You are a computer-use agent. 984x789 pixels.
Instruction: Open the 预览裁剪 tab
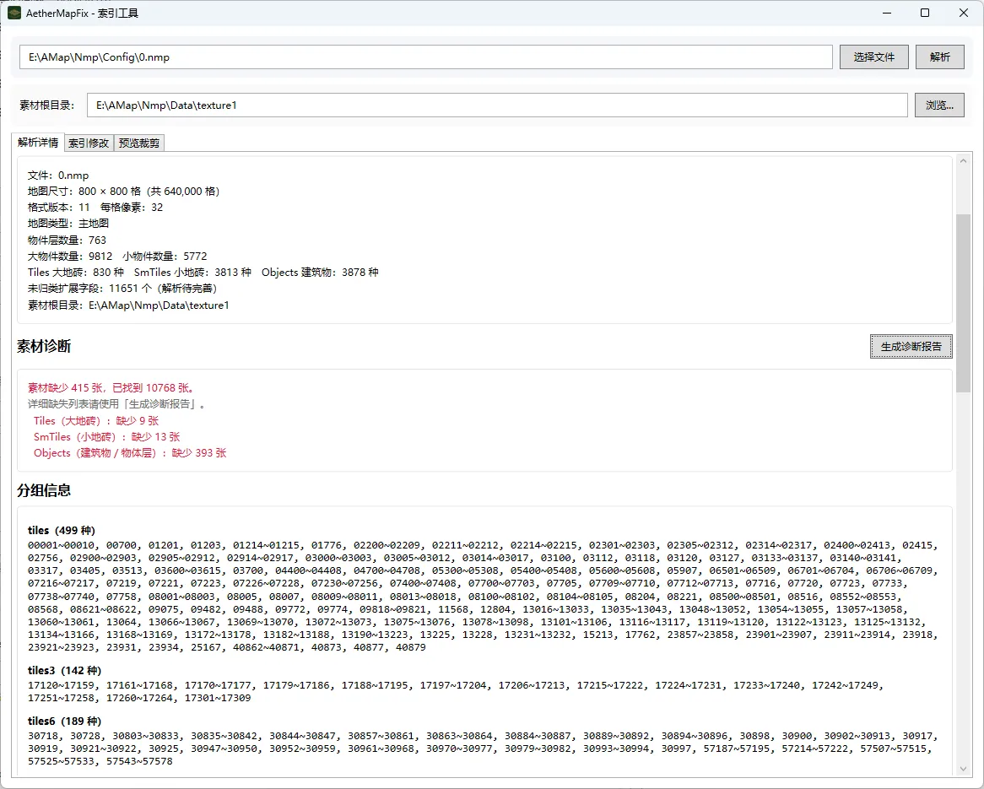138,143
